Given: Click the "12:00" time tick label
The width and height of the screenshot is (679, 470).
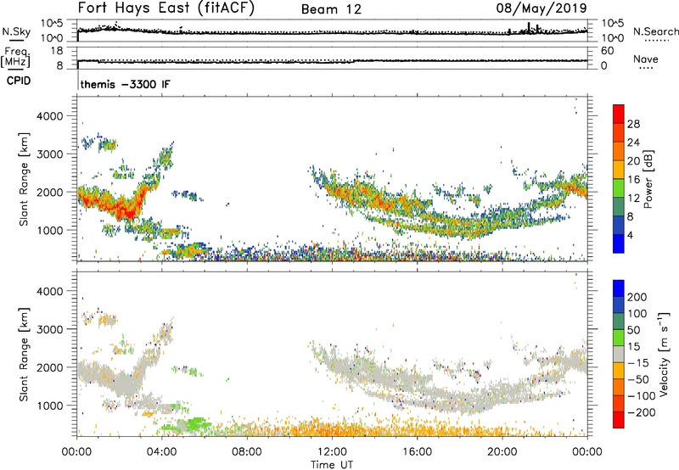Looking at the screenshot, I should tap(332, 452).
